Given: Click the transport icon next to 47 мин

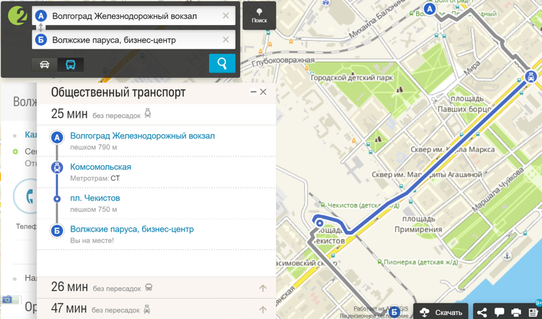Looking at the screenshot, I should coord(147,309).
